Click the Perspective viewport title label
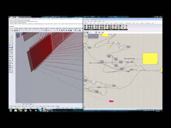Viewport: 171px width, 128px height. (19, 33)
